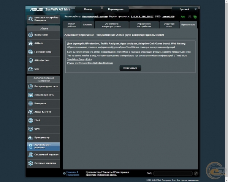
Task: Open the Карта сети menu item label
Action: point(41,35)
